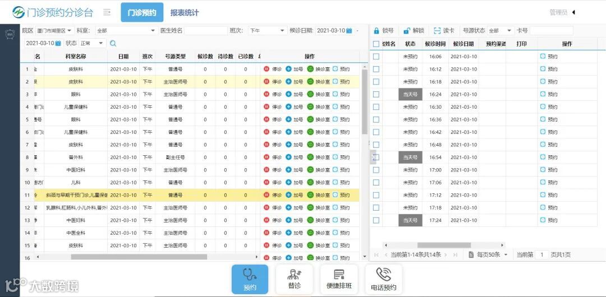The height and width of the screenshot is (297, 606).
Task: Click the 当天号 status tag at 16:54
Action: click(x=410, y=157)
